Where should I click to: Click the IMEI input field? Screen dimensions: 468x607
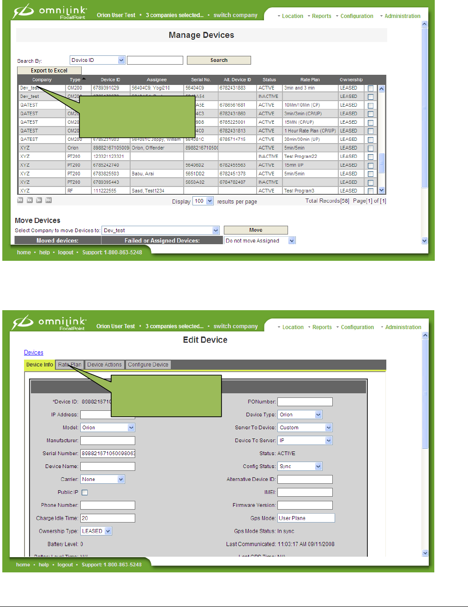point(305,492)
